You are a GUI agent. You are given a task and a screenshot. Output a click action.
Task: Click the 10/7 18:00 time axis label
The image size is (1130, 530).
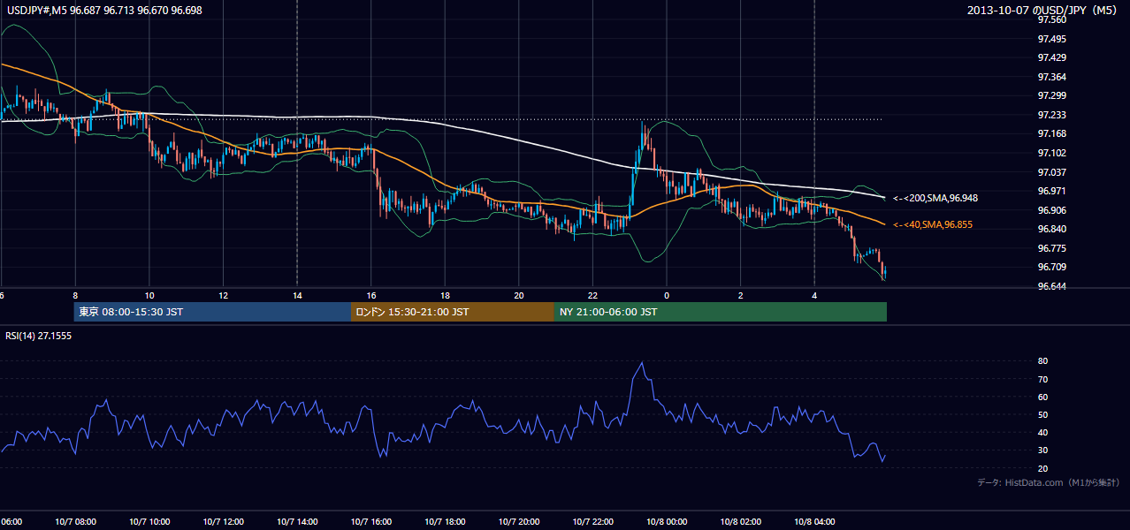click(x=445, y=521)
